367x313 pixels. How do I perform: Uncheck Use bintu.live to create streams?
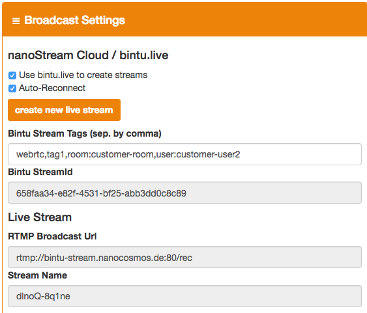click(12, 75)
